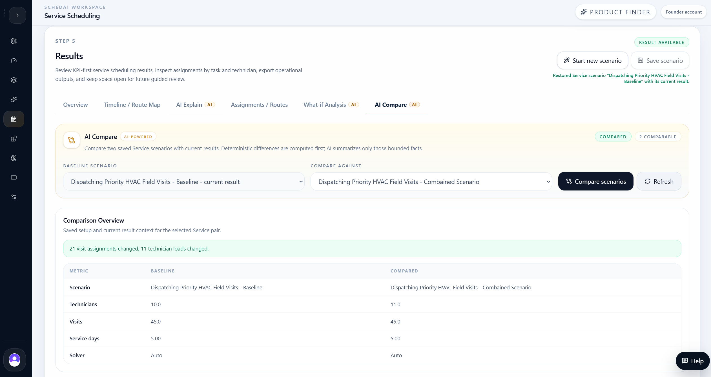The height and width of the screenshot is (377, 711).
Task: Click the COMPARED column header
Action: [x=404, y=271]
